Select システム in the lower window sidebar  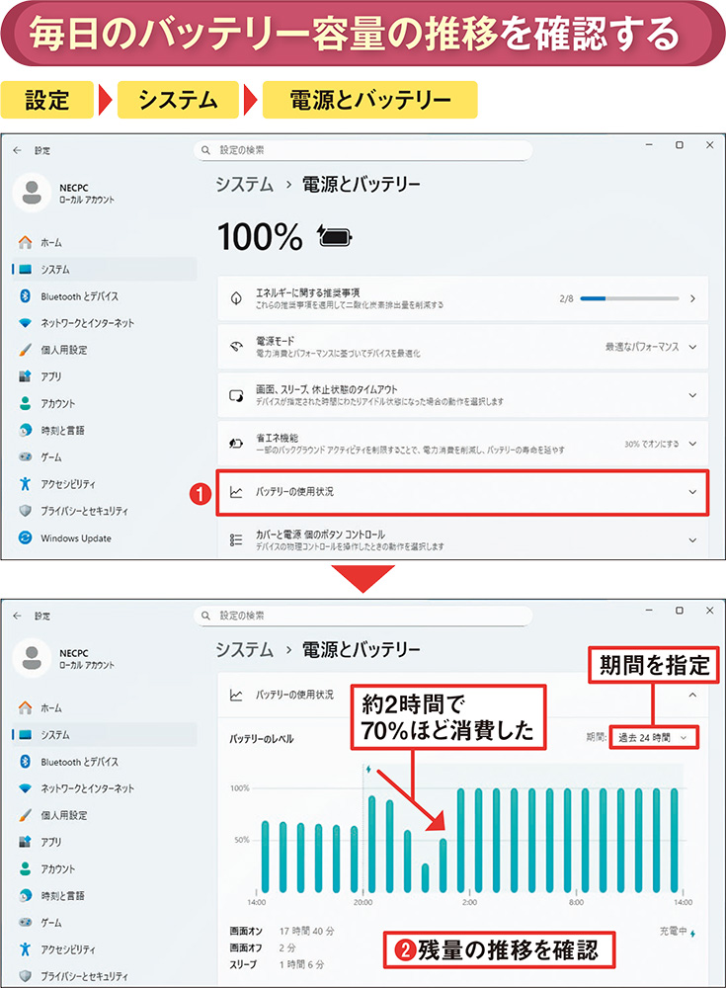[x=104, y=735]
